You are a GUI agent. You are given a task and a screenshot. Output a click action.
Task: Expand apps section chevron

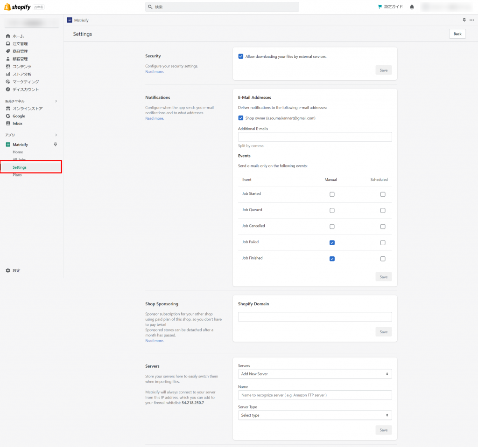click(x=56, y=135)
